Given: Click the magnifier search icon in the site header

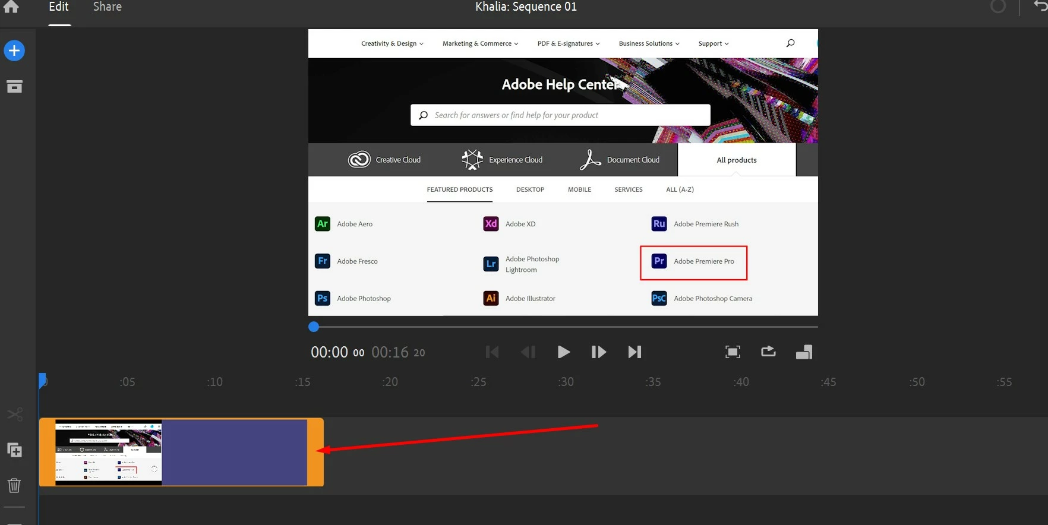Looking at the screenshot, I should (x=790, y=43).
